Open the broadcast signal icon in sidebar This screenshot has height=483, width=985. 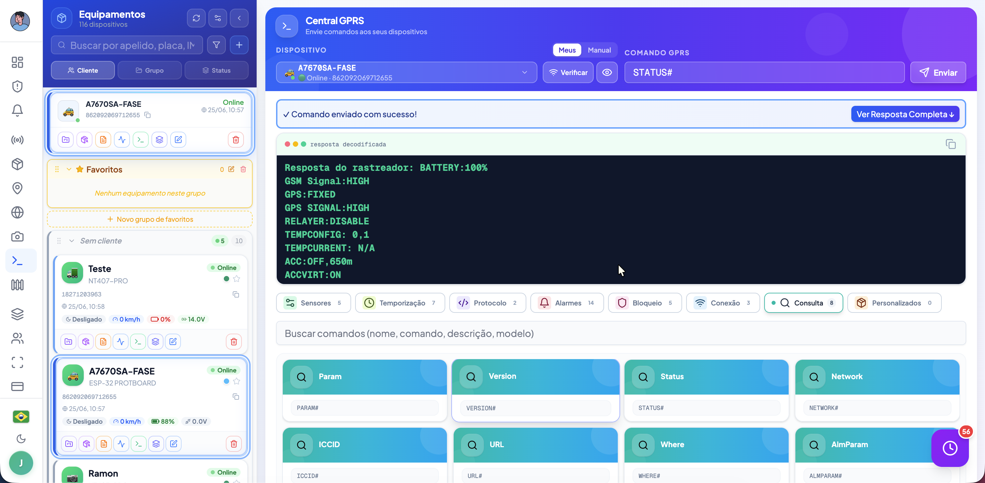[x=17, y=140]
